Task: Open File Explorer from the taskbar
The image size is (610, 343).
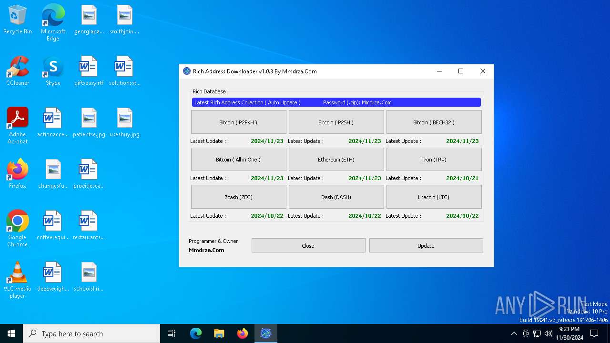Action: pos(219,333)
